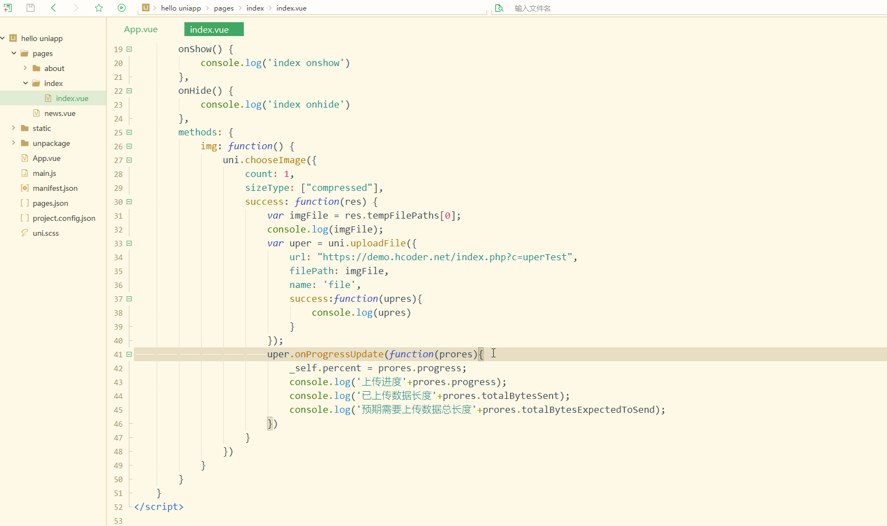Screen dimensions: 887x526
Task: Click 'hello uniapp' in the breadcrumb
Action: point(181,8)
